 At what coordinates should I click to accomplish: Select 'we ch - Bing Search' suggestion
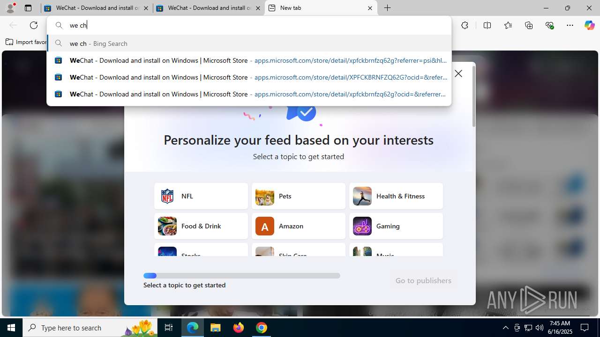(x=249, y=43)
